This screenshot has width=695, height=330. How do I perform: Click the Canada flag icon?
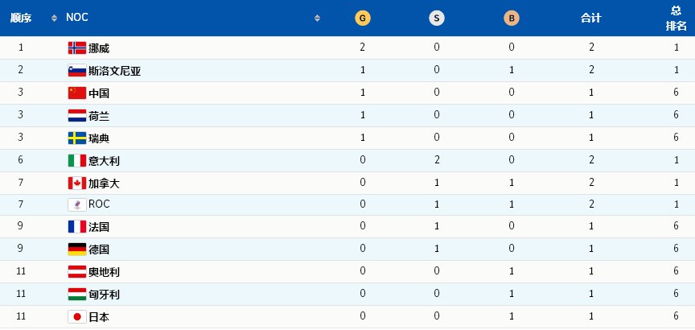77,183
